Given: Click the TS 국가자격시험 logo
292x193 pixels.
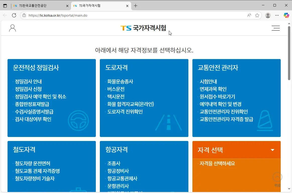Looking at the screenshot, I should (x=143, y=28).
